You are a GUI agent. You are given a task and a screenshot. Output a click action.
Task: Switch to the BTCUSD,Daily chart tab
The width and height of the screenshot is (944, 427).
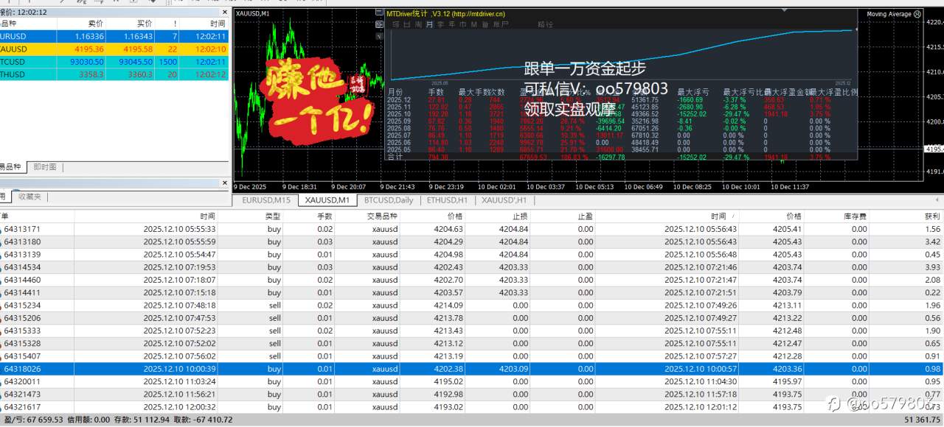coord(389,200)
